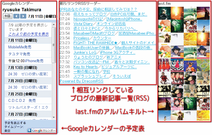Click the calendar scrollbar thumb

54,45
